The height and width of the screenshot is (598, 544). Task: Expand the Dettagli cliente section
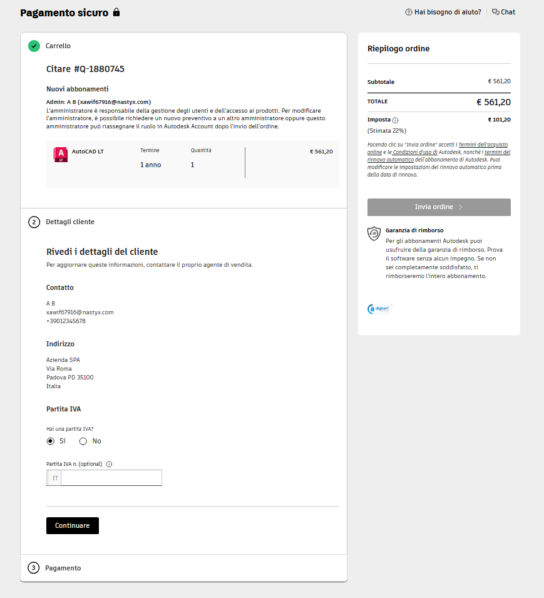70,222
